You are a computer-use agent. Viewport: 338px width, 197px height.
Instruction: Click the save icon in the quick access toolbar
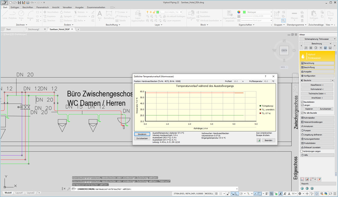point(19,3)
